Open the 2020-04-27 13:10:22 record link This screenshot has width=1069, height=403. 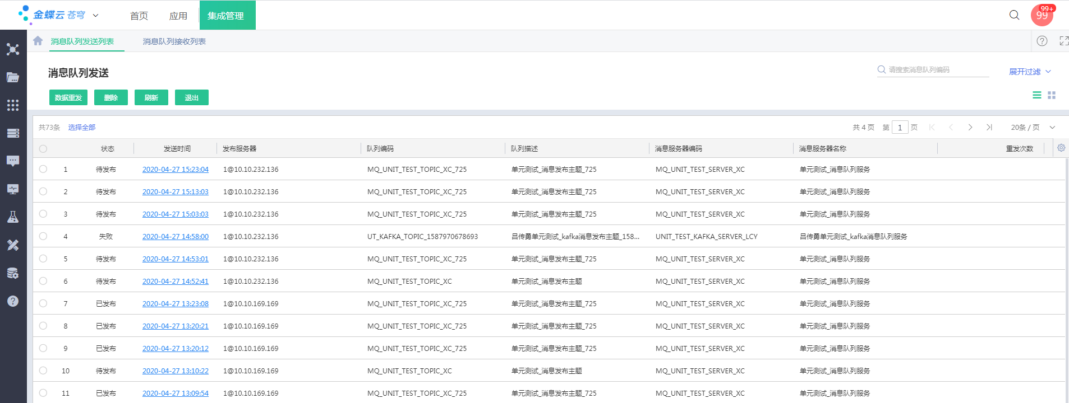(176, 371)
